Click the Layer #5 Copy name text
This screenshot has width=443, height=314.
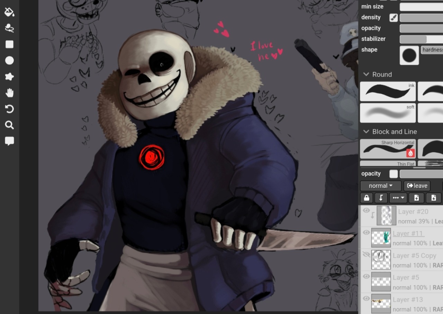pos(415,256)
